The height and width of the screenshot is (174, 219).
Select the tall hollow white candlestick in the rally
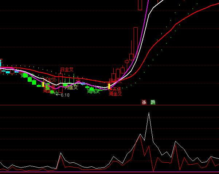[x=136, y=40]
